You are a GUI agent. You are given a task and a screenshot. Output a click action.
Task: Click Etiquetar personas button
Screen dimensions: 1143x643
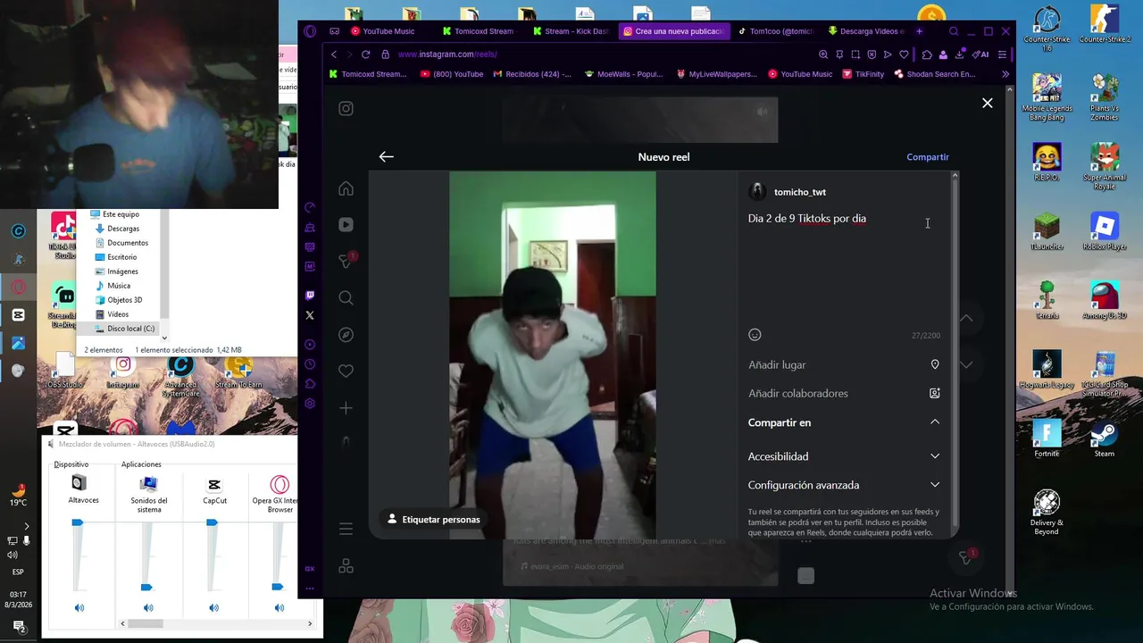click(433, 519)
